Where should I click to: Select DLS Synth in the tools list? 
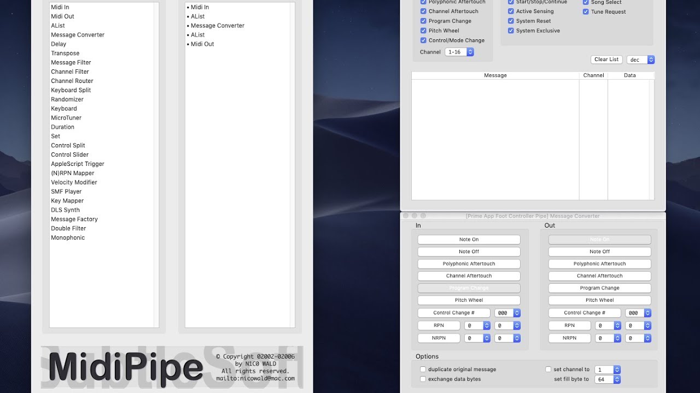tap(65, 210)
